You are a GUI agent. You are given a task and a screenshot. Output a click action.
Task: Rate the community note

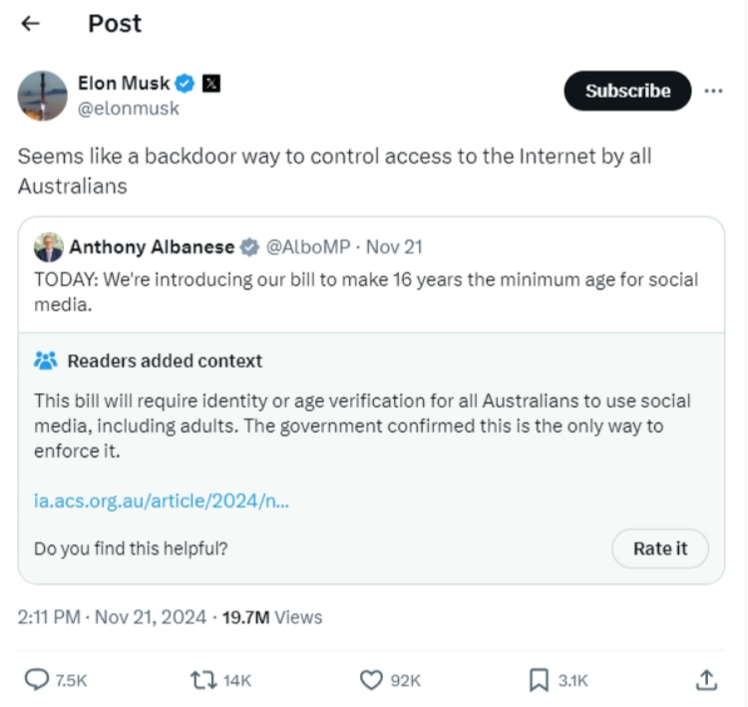[660, 548]
